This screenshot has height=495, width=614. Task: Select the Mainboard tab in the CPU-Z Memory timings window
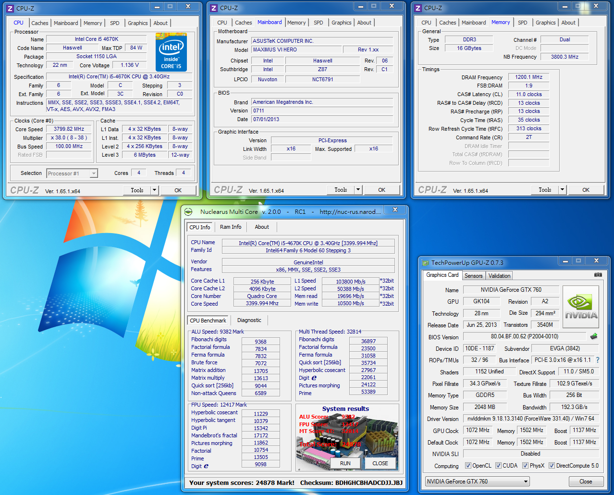(x=474, y=23)
